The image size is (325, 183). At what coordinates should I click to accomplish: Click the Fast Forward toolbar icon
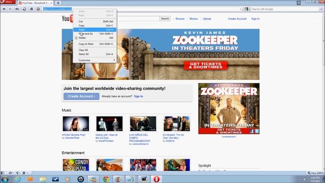coord(17,9)
